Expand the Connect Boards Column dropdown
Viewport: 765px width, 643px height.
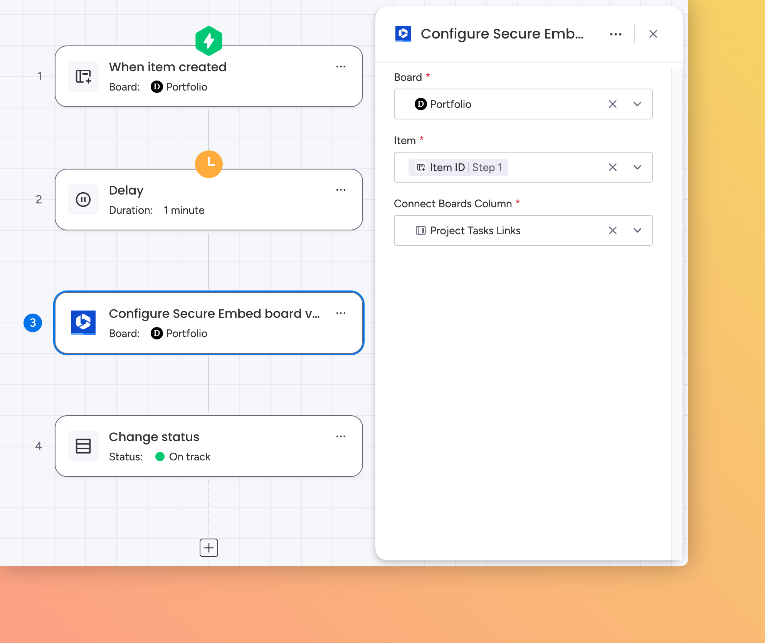click(637, 230)
